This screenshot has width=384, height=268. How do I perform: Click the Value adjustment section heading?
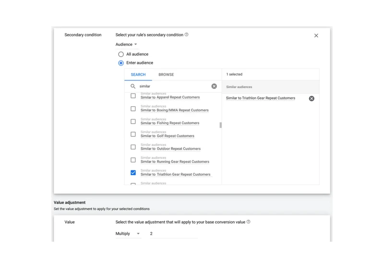[x=70, y=202]
